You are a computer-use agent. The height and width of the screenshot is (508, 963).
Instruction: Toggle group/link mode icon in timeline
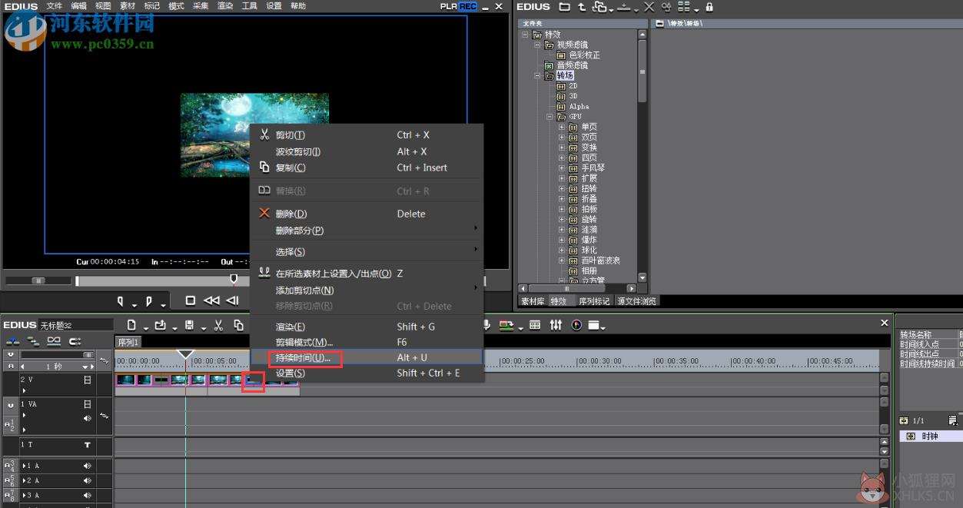[x=54, y=341]
